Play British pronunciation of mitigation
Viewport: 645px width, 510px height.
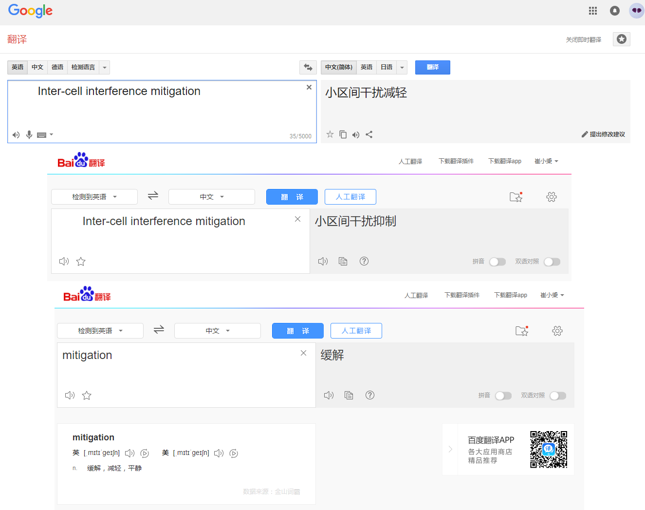129,453
